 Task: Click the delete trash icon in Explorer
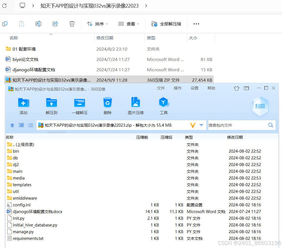pyautogui.click(x=72, y=24)
